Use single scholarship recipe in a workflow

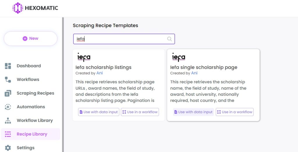[235, 112]
